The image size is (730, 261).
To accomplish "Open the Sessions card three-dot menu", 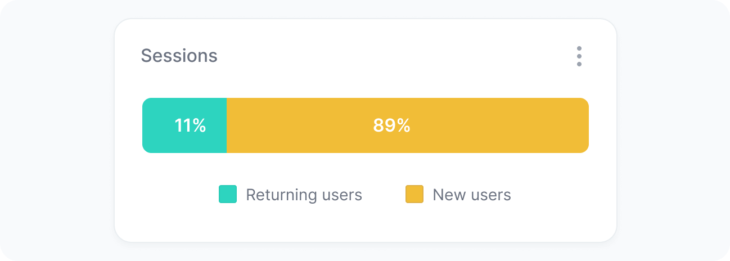I will click(x=579, y=56).
